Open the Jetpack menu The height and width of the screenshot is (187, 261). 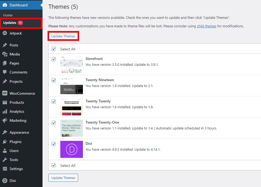16,33
